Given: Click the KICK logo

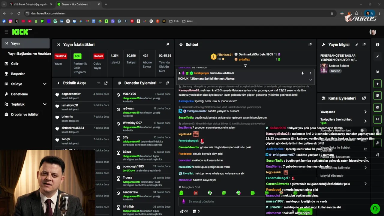Looking at the screenshot, I should [x=22, y=32].
